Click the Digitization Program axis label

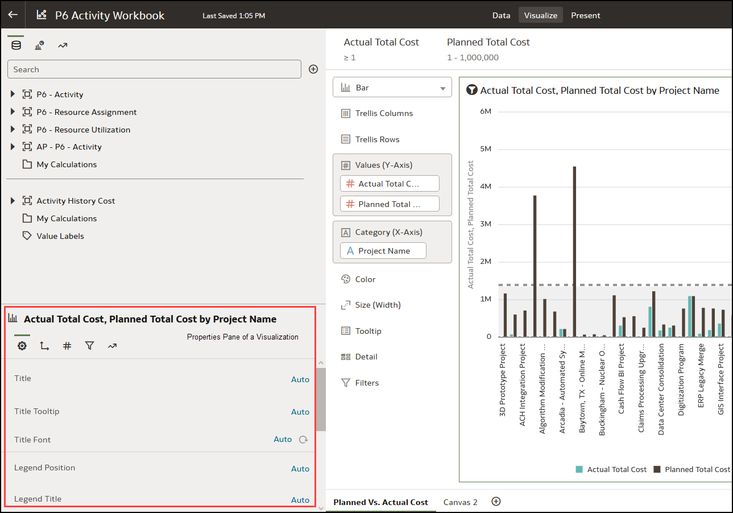click(681, 379)
